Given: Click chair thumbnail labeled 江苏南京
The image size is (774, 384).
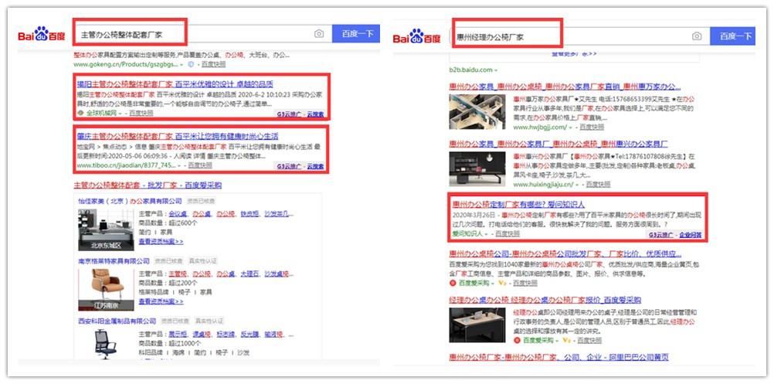Looking at the screenshot, I should [x=106, y=289].
